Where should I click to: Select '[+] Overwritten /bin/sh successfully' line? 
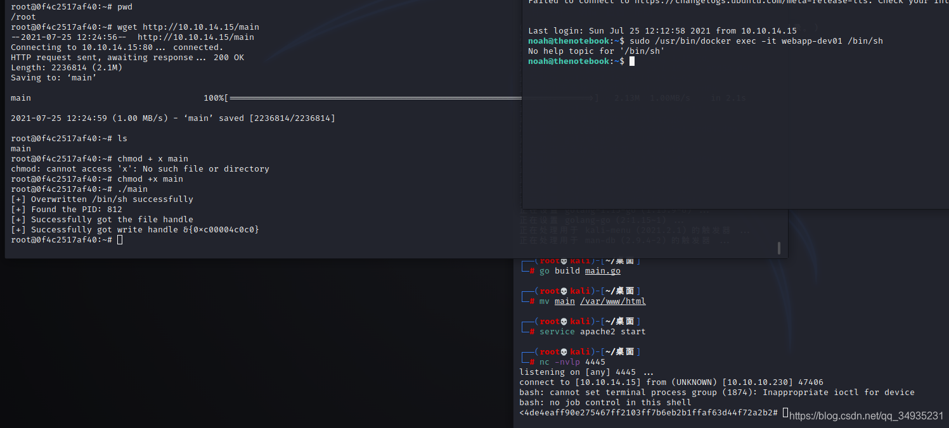point(102,199)
